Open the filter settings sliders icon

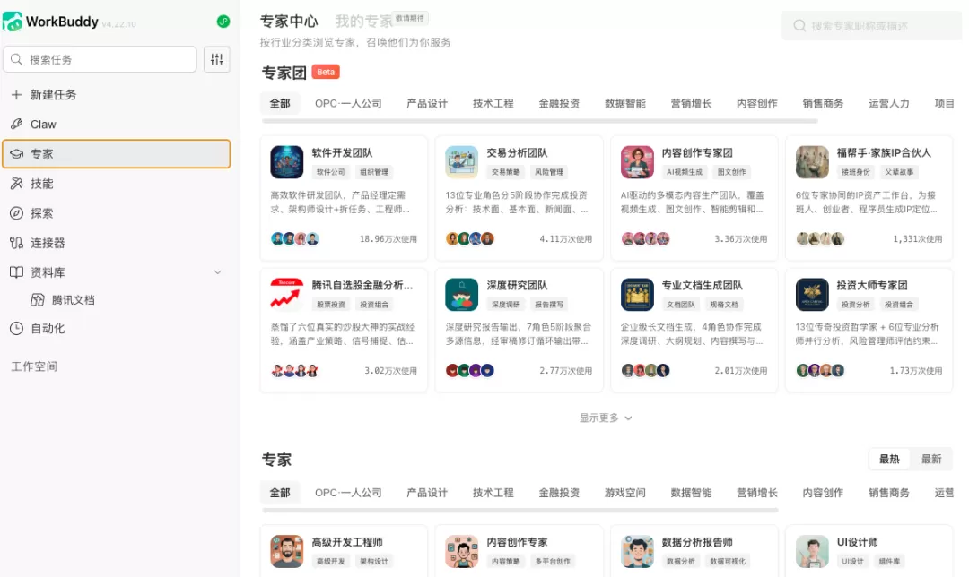(x=217, y=59)
